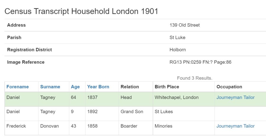Open Journeyman Tailor link in Frederick Donovan's row
The image size is (266, 140).
pyautogui.click(x=235, y=126)
